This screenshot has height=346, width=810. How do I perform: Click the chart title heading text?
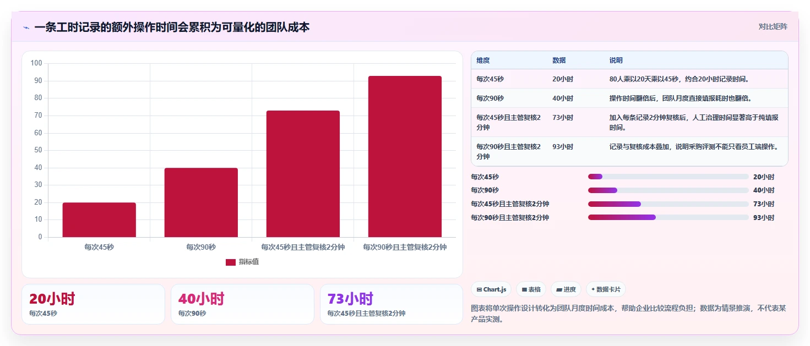pos(172,27)
